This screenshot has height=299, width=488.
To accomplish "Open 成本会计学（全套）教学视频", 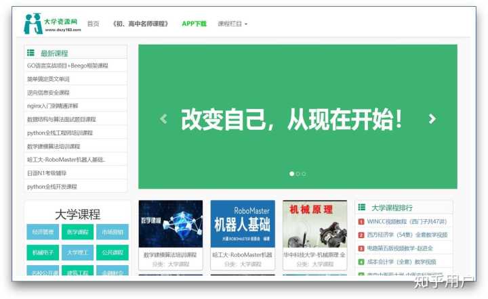I will point(401,262).
